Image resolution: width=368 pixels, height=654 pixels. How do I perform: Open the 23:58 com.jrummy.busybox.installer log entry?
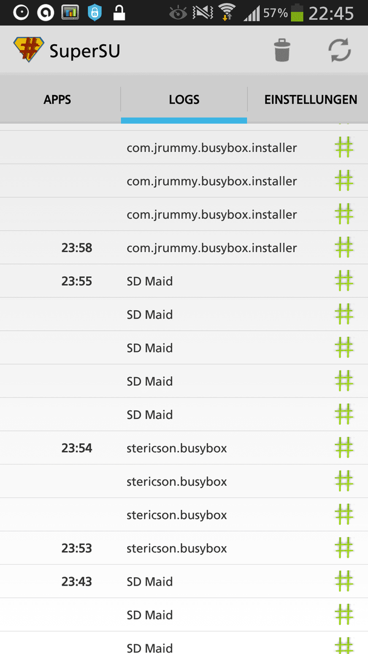coord(184,247)
